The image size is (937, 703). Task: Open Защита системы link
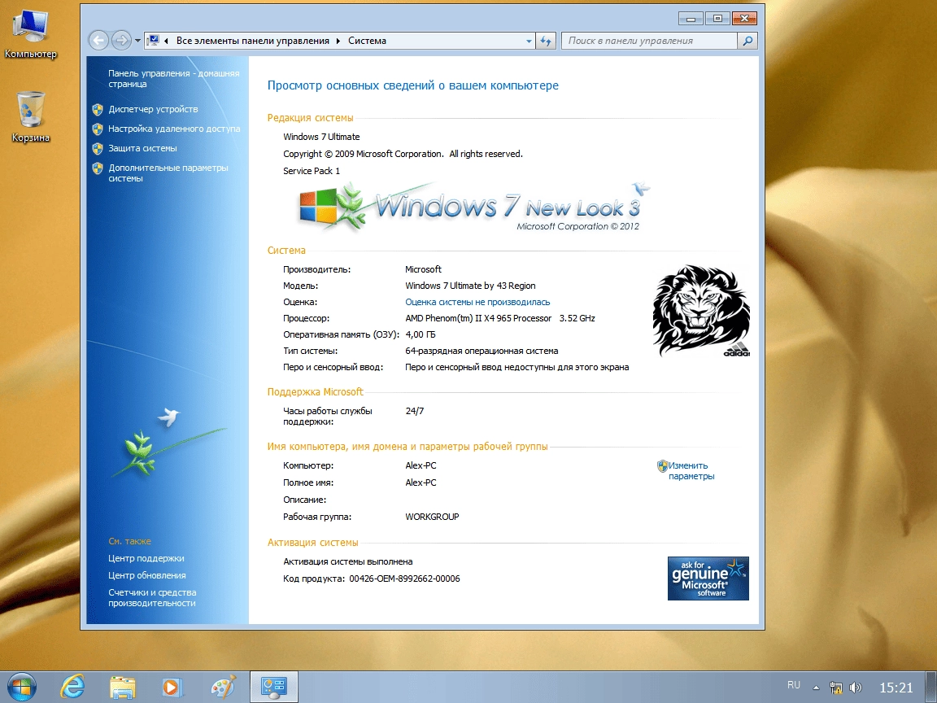(x=142, y=148)
